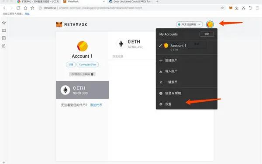Click the 开始 link in bookmarks bar
Viewport: 262px width, 164px height.
point(27,13)
